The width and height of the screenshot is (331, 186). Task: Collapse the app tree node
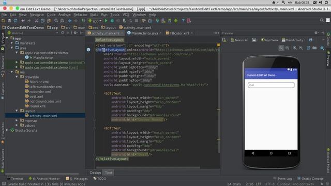(7, 38)
